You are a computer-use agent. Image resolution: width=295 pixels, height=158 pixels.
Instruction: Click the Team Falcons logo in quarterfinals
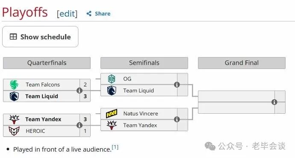14,84
